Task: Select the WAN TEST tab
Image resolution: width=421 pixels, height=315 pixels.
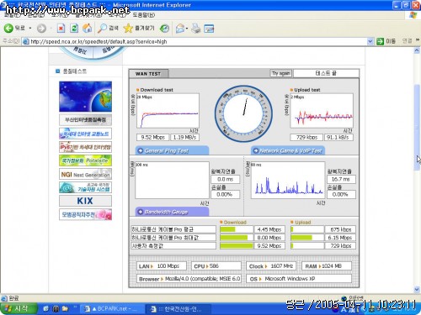Action: pyautogui.click(x=148, y=74)
